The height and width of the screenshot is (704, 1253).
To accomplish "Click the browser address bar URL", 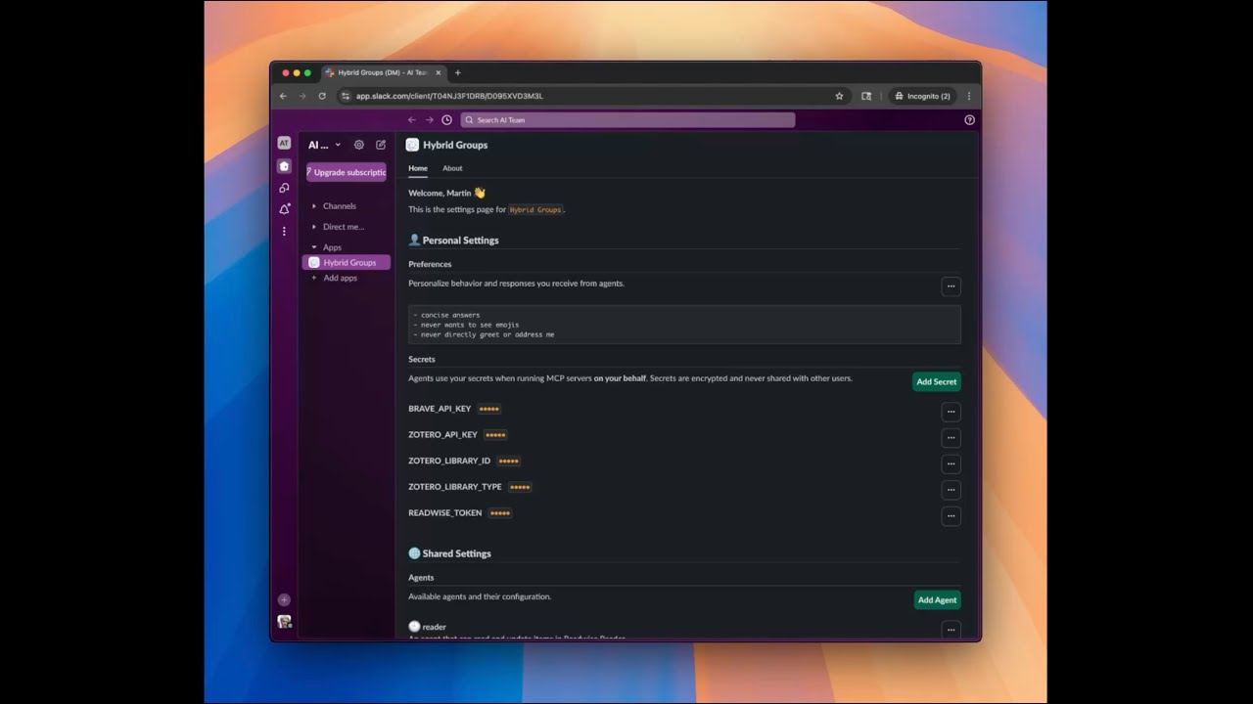I will [x=449, y=96].
